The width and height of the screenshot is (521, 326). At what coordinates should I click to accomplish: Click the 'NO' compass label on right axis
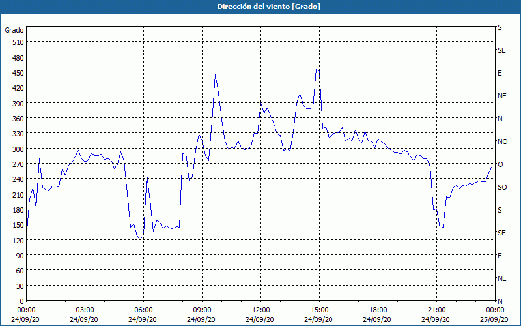tap(502, 141)
